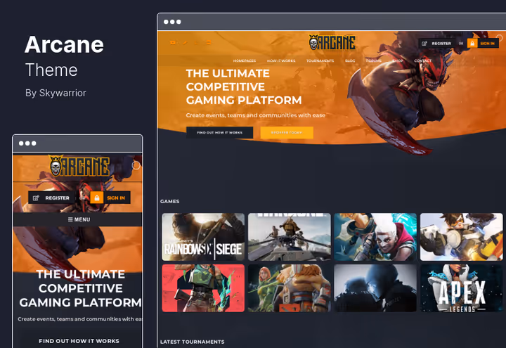The width and height of the screenshot is (506, 348).
Task: Open the YouTube social icon in desktop header
Action: (173, 43)
